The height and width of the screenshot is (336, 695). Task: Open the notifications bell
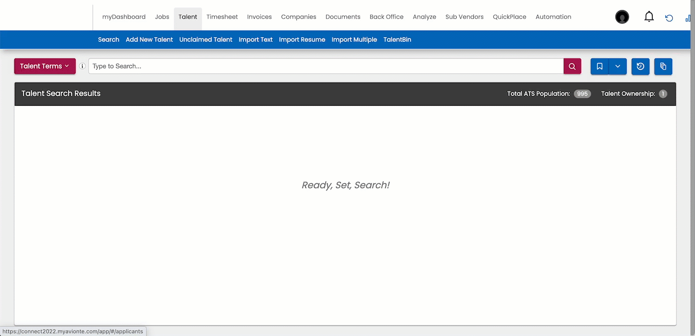[x=649, y=17]
